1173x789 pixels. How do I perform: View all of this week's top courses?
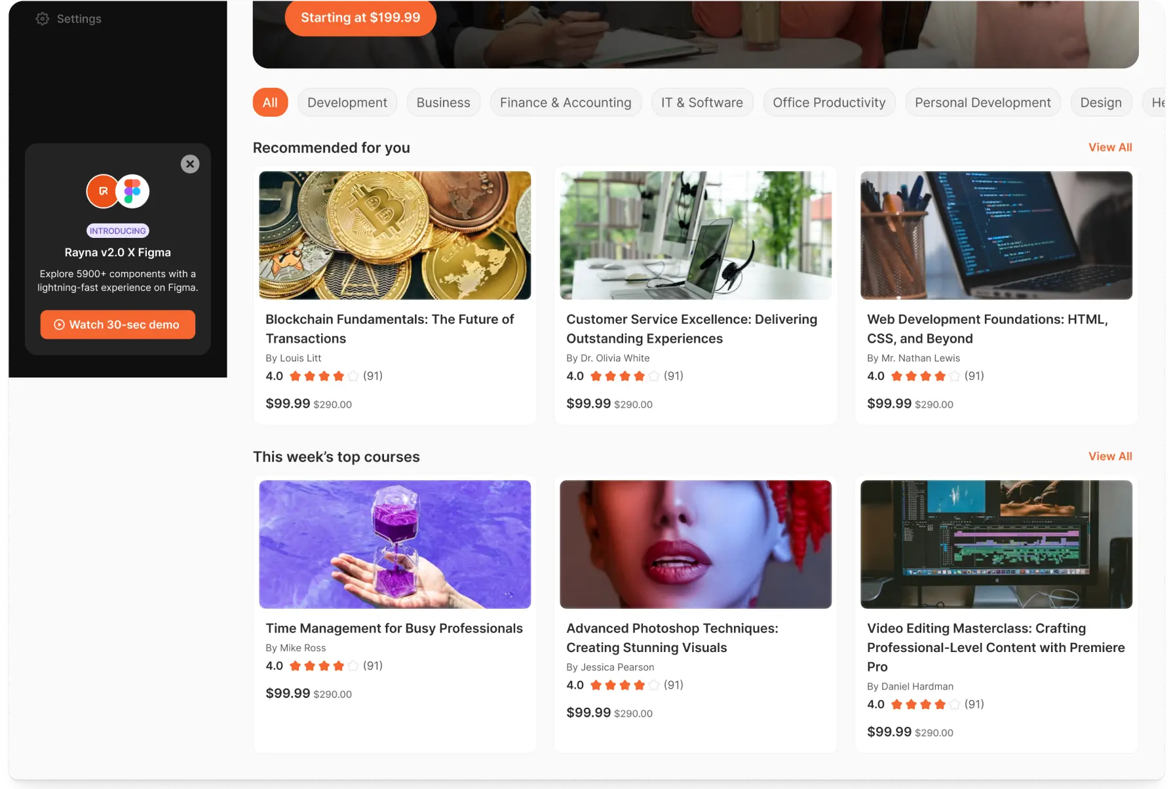tap(1109, 457)
